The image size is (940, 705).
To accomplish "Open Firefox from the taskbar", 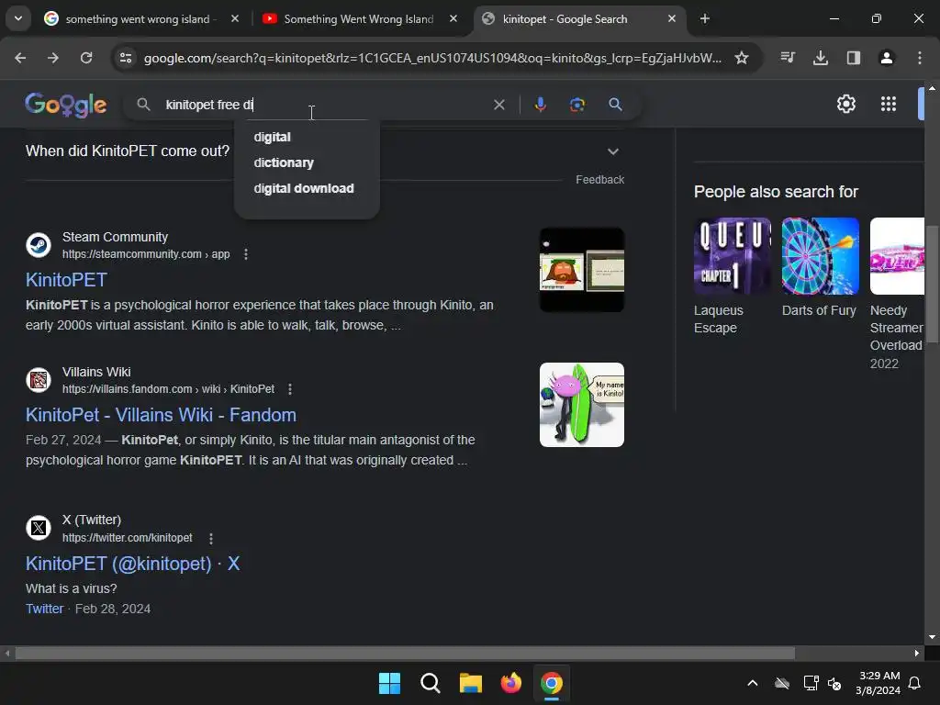I will point(510,683).
